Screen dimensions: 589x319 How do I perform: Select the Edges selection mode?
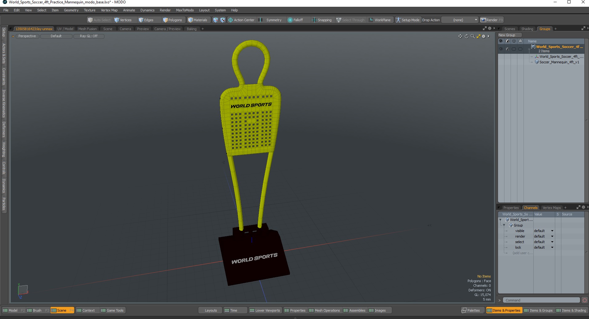(146, 20)
